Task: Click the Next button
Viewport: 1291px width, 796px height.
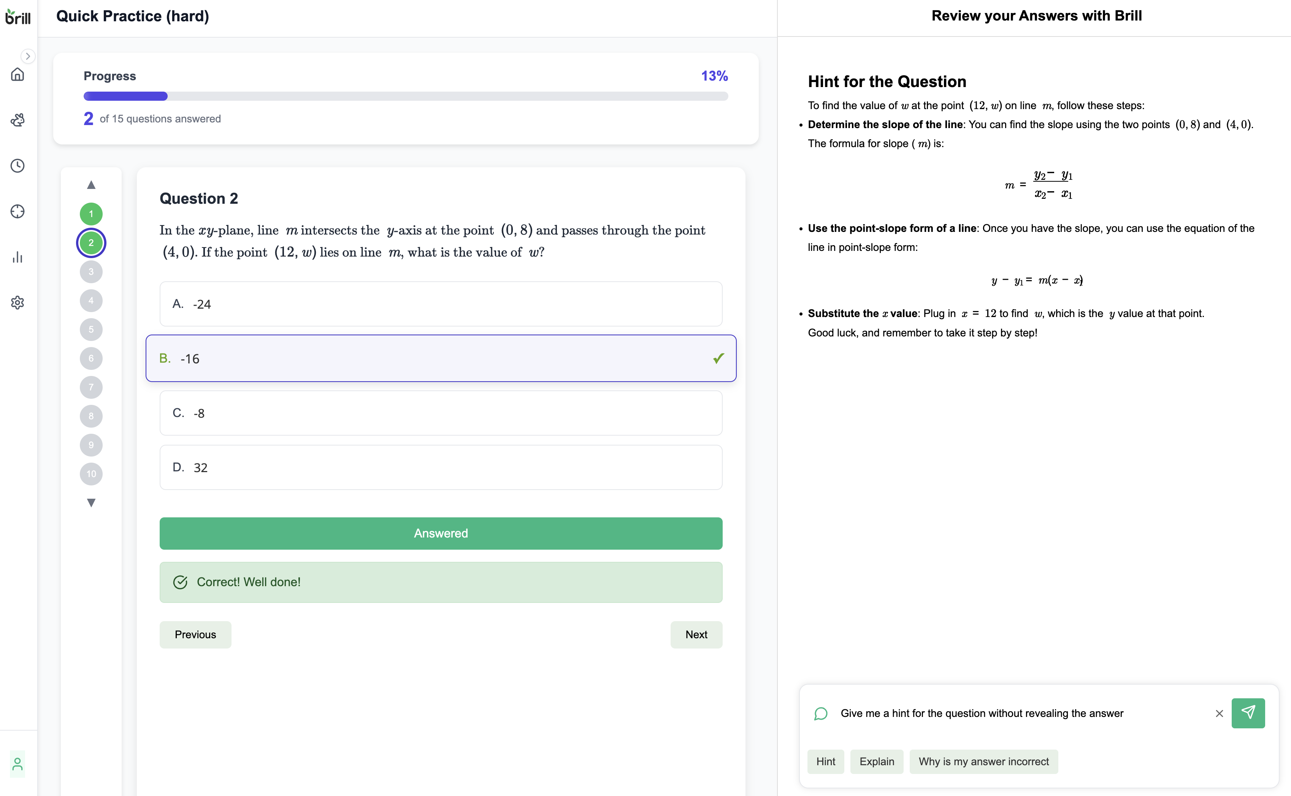Action: 696,634
